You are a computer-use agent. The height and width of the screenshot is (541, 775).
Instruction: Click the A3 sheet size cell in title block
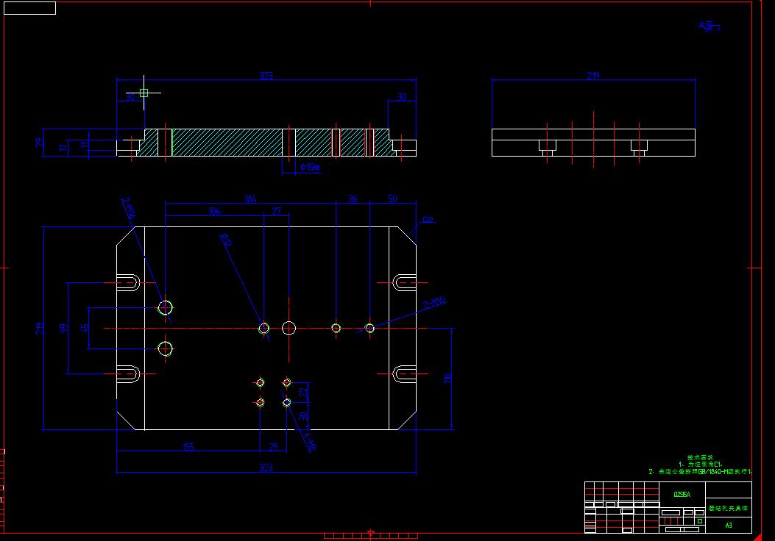coord(729,525)
